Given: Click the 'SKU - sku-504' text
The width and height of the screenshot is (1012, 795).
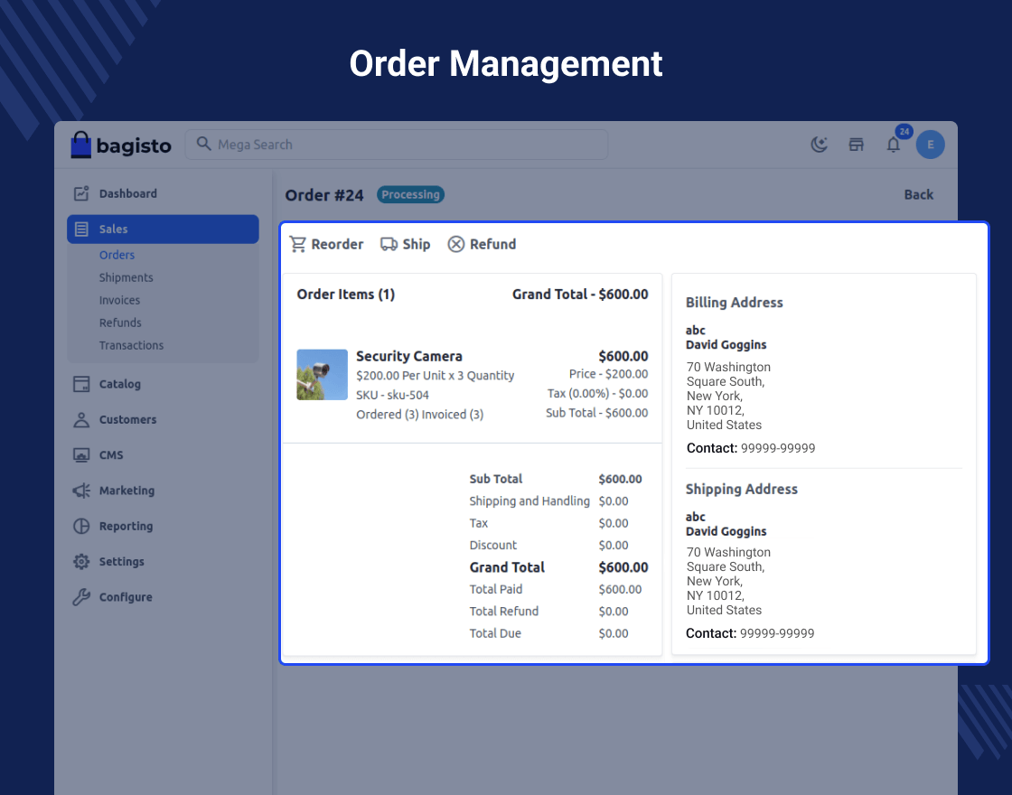Looking at the screenshot, I should [392, 395].
